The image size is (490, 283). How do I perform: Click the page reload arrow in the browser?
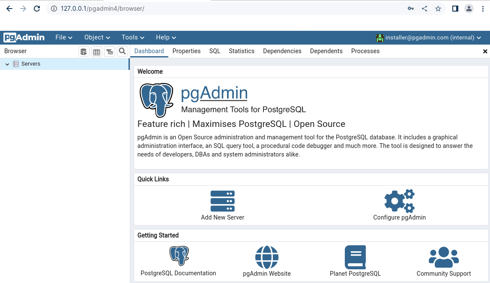[x=36, y=8]
